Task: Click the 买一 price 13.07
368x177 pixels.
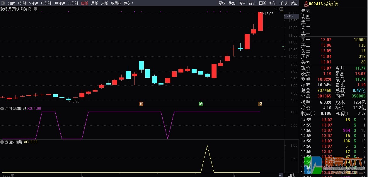Action: (326, 40)
